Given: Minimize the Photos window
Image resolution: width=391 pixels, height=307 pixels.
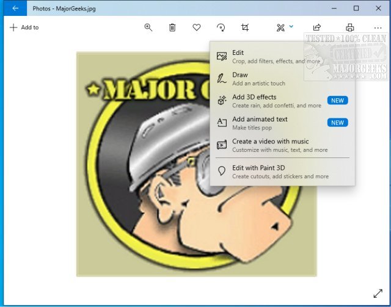Looking at the screenshot, I should [x=334, y=8].
